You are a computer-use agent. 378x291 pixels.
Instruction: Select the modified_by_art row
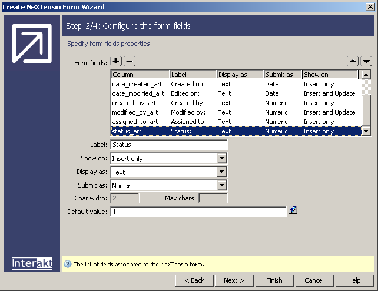(236, 112)
